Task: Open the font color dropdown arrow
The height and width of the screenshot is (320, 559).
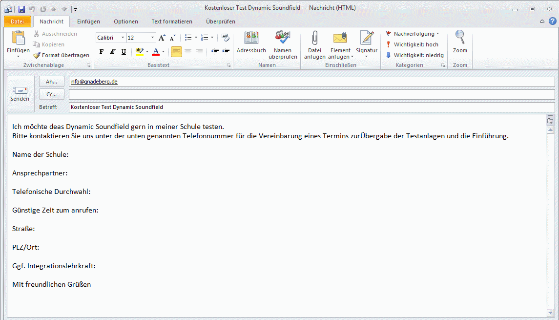Action: [x=163, y=52]
